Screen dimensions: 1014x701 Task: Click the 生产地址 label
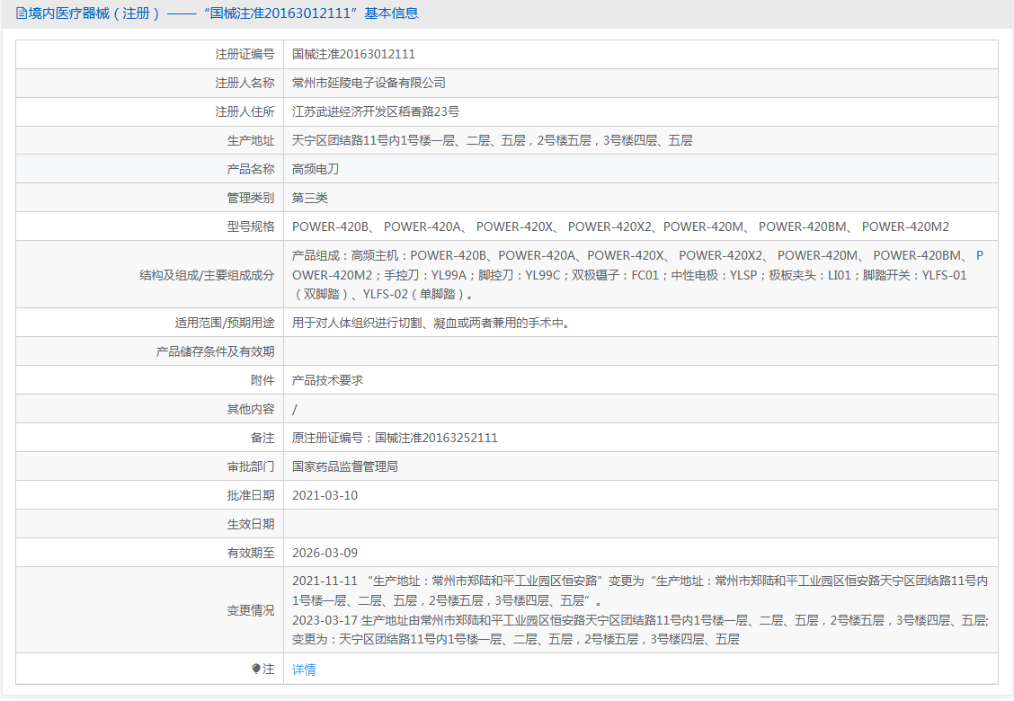tap(250, 140)
